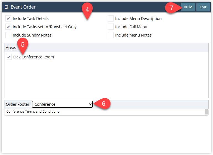Screen dimensions: 213x155
Task: Click the Event Order window icon
Action: point(6,7)
